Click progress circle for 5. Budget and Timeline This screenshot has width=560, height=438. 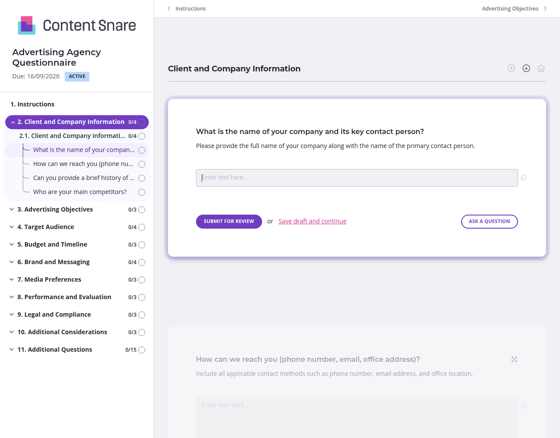142,245
